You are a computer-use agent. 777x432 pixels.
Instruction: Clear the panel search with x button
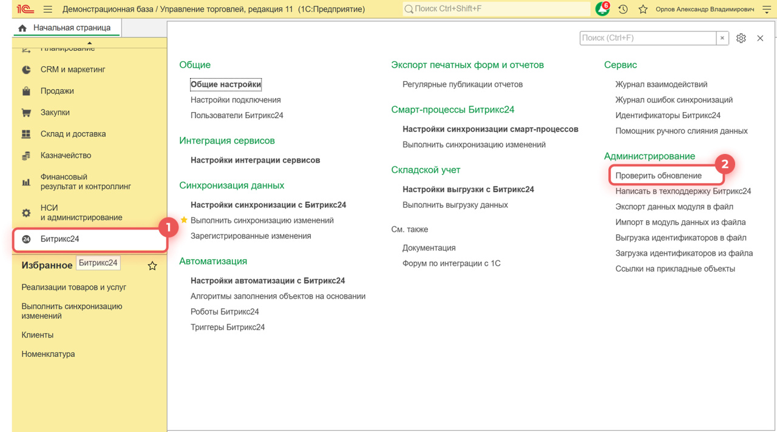(x=722, y=38)
